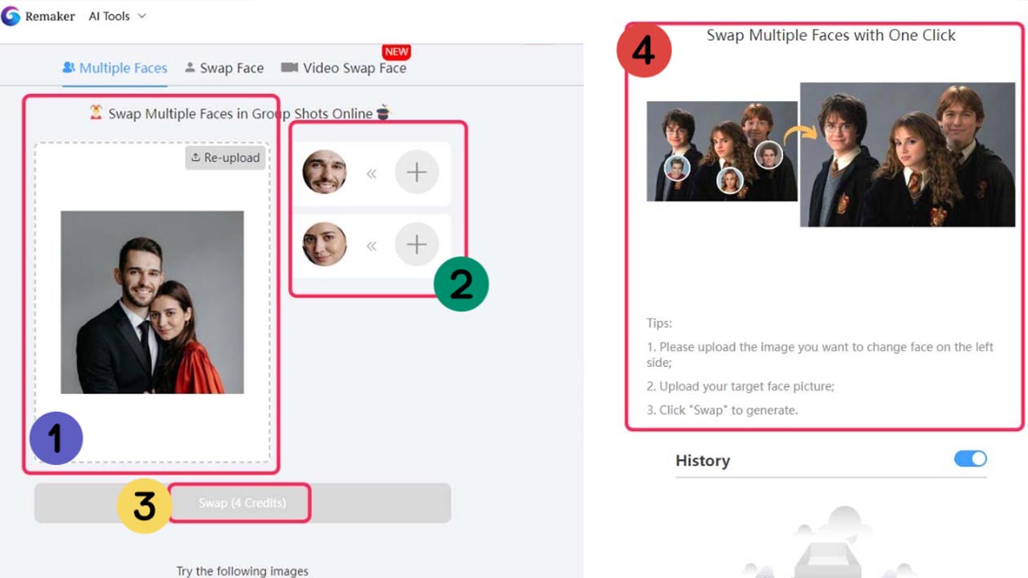The image size is (1028, 578).
Task: Open the AI Tools dropdown
Action: pyautogui.click(x=117, y=16)
